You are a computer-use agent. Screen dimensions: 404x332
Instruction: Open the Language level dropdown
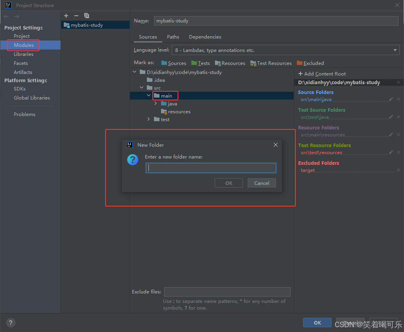285,50
